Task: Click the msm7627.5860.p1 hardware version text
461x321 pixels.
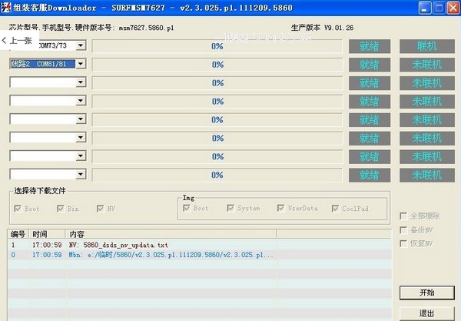Action: point(146,28)
